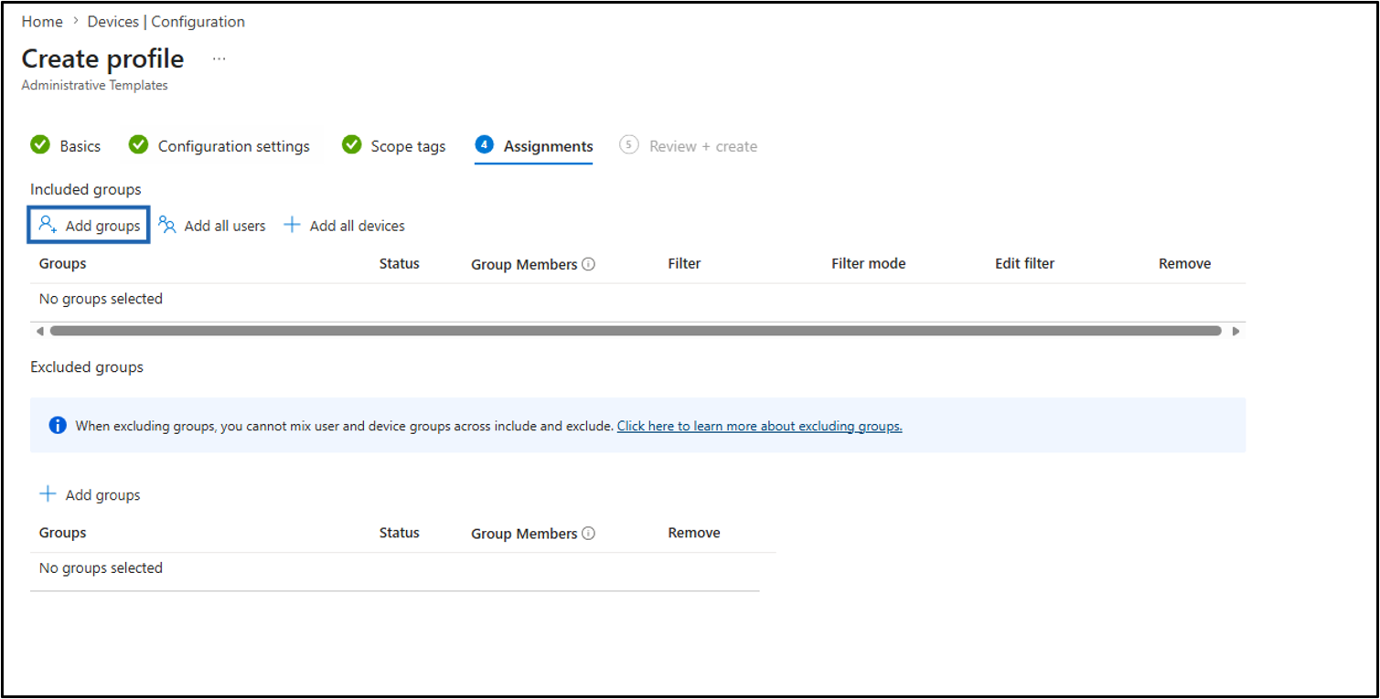Viewport: 1380px width, 699px height.
Task: Go to Devices | Configuration breadcrumb
Action: click(166, 21)
